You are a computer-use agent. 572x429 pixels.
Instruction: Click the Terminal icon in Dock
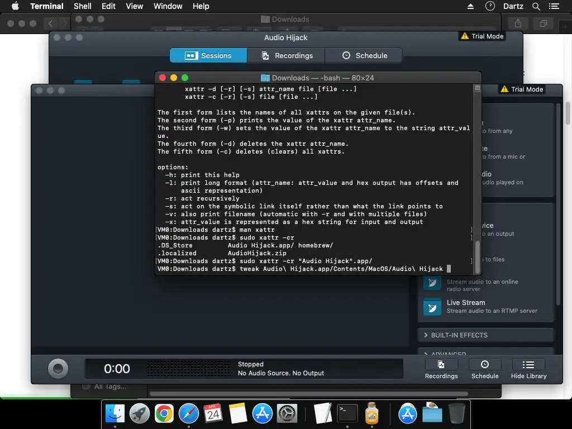click(x=347, y=413)
